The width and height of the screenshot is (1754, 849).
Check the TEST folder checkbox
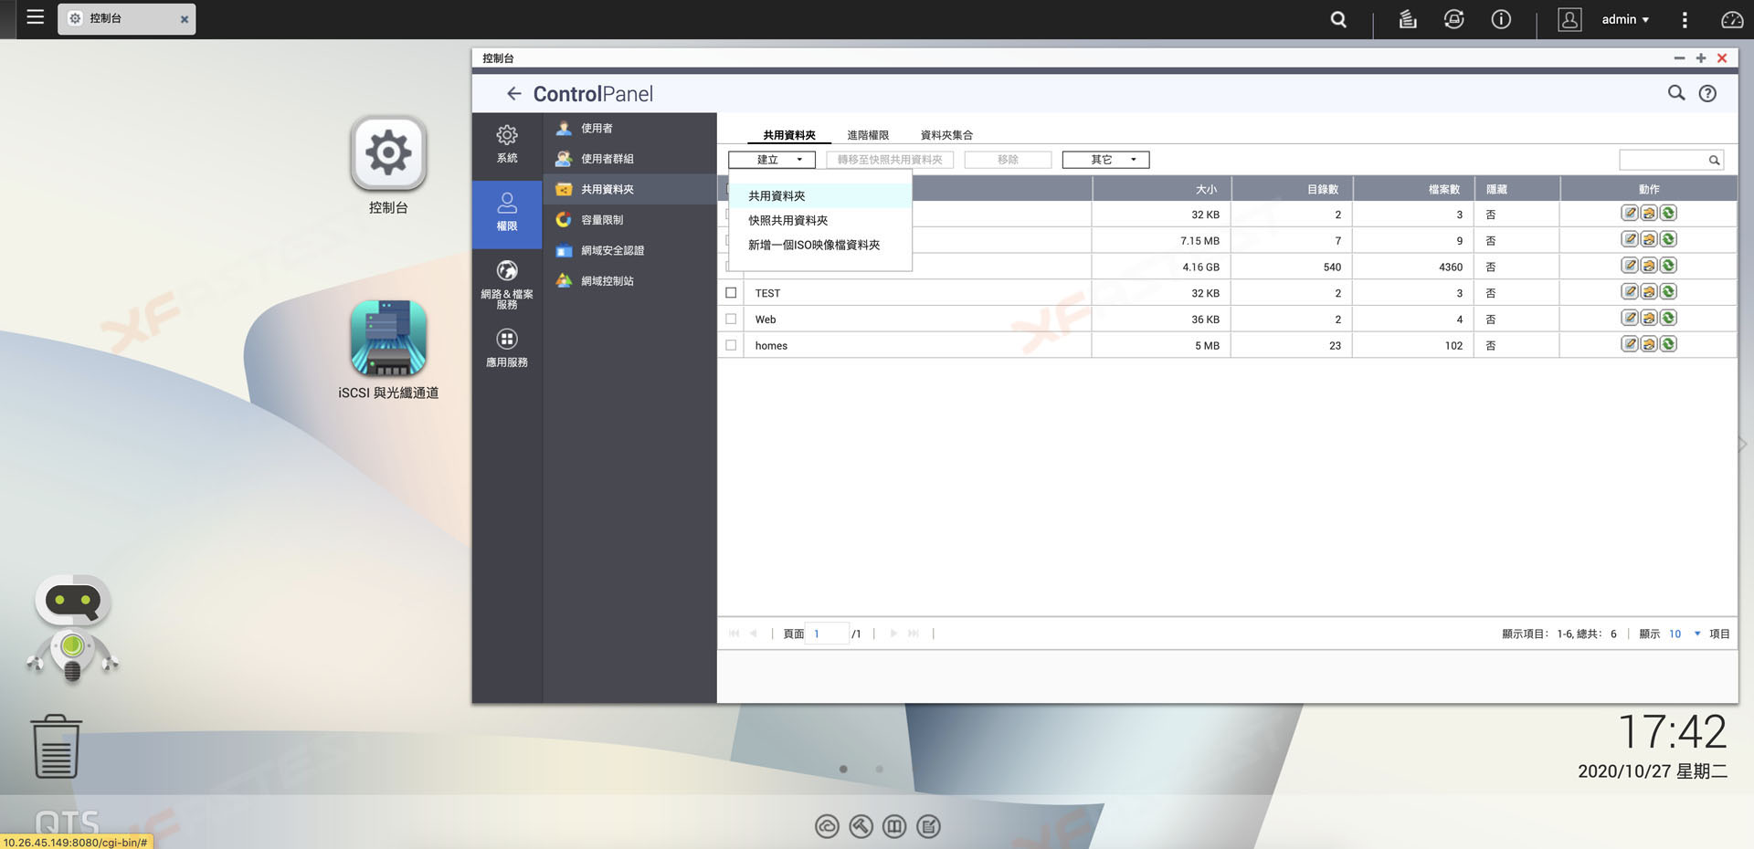[x=731, y=293]
